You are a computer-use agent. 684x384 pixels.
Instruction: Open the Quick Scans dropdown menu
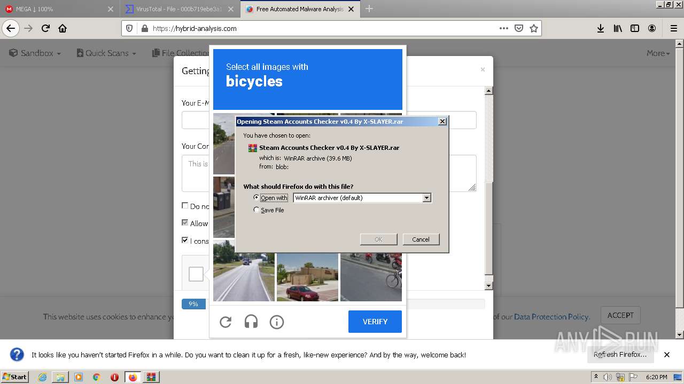click(x=106, y=53)
